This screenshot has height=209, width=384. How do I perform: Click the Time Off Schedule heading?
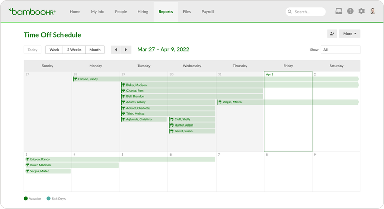(x=52, y=35)
